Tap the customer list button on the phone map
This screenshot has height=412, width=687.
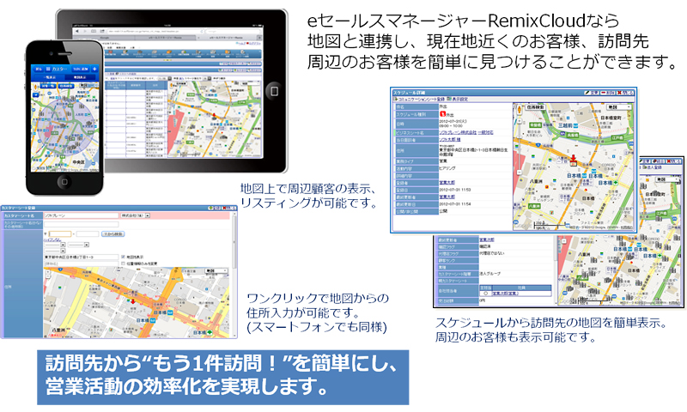tap(48, 86)
